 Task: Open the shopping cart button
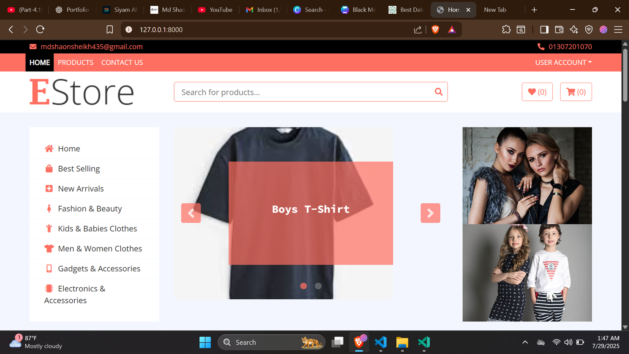click(x=576, y=92)
